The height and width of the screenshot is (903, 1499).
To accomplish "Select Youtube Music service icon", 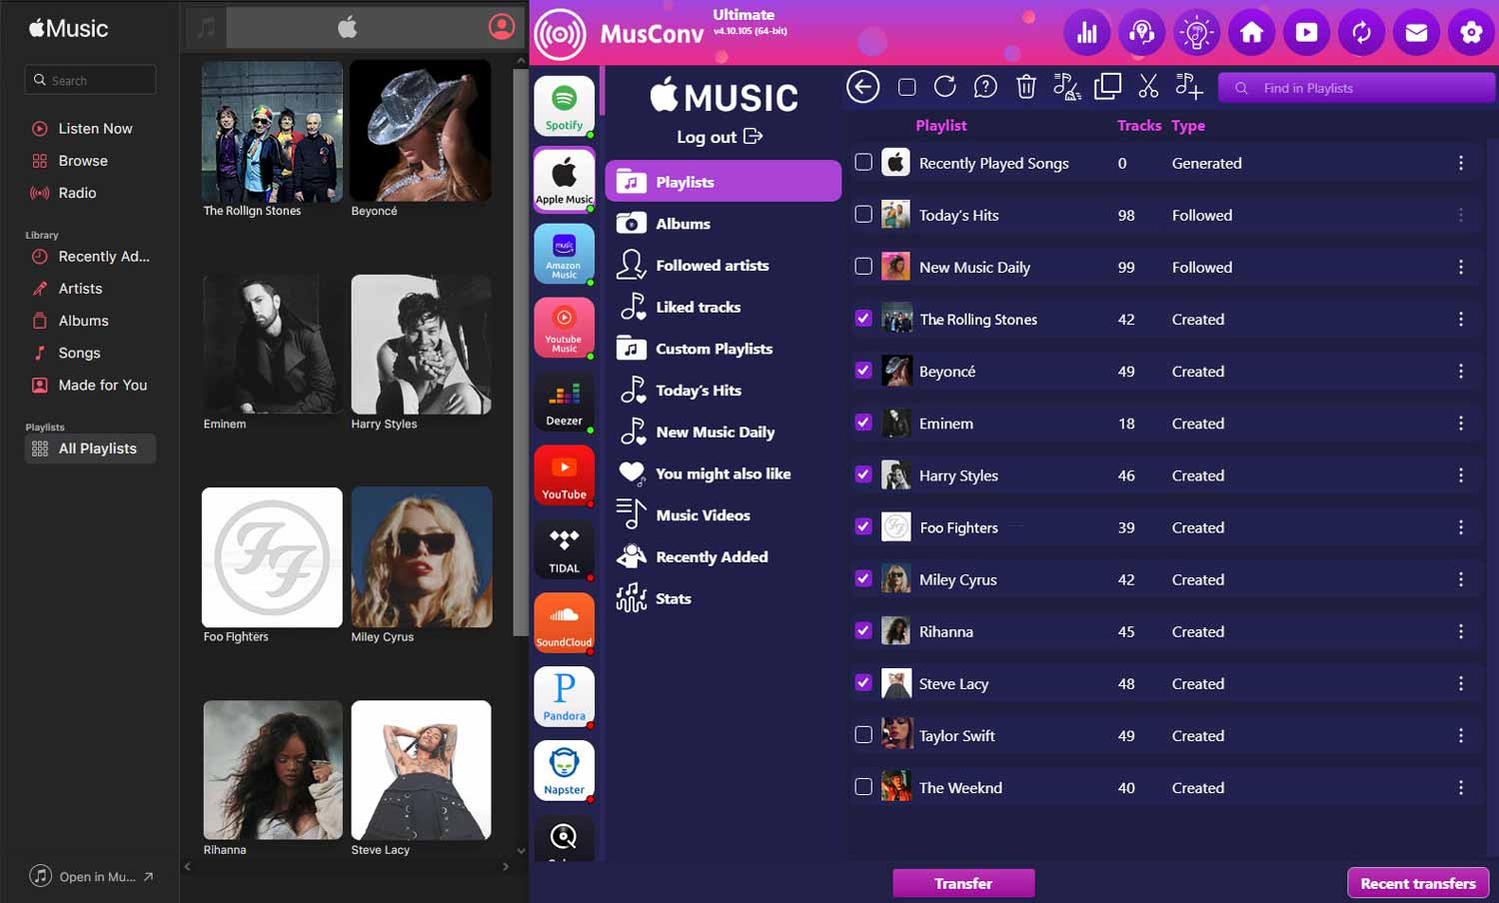I will click(564, 328).
